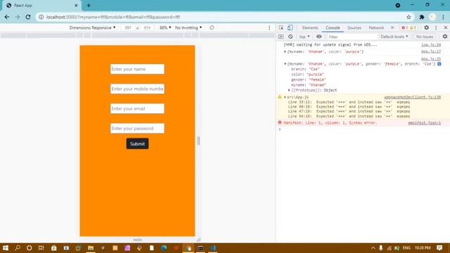450x253 pixels.
Task: Switch to the Console tab
Action: pyautogui.click(x=333, y=28)
